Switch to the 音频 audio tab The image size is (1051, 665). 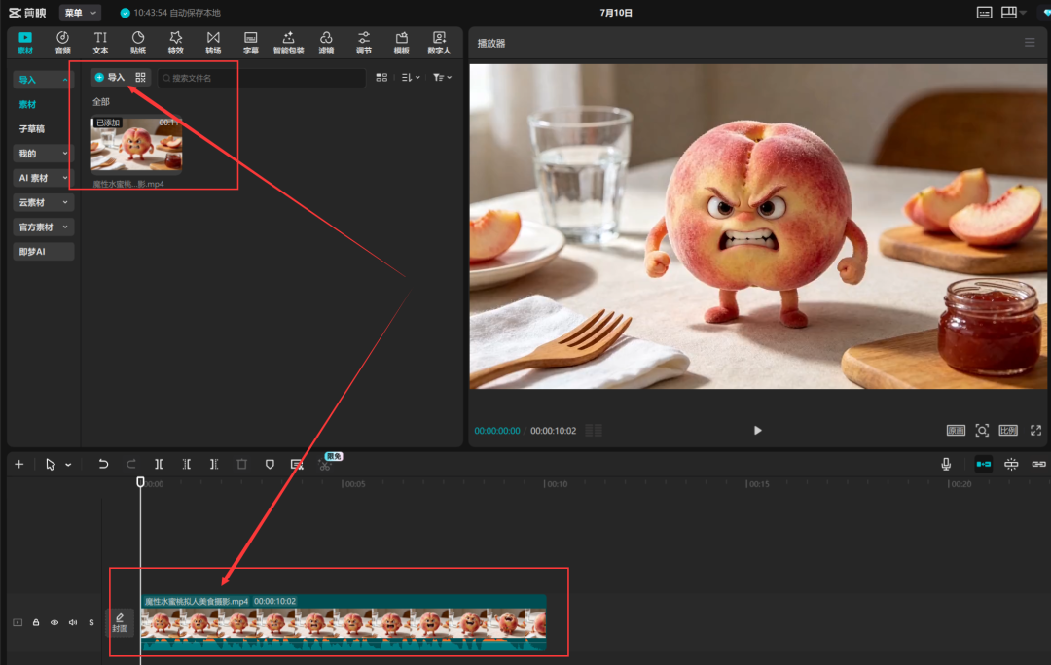[63, 43]
